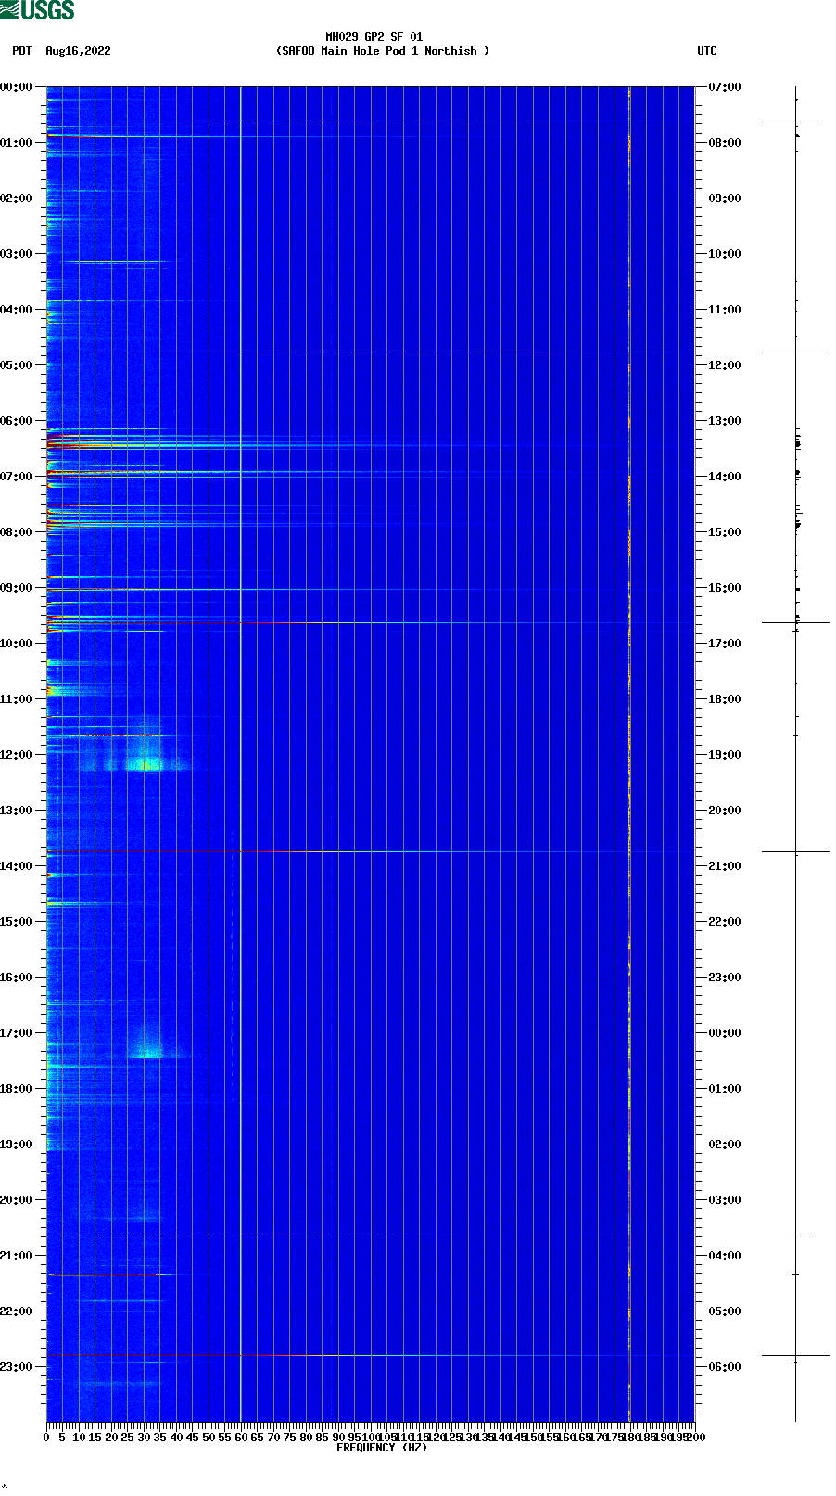Click the 12:00 PDT time label
This screenshot has height=1496, width=836.
tap(17, 755)
